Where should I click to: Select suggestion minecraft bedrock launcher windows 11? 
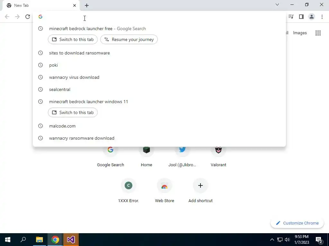pyautogui.click(x=159, y=102)
